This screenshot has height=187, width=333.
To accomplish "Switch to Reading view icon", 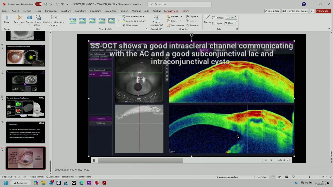I will point(286,177).
